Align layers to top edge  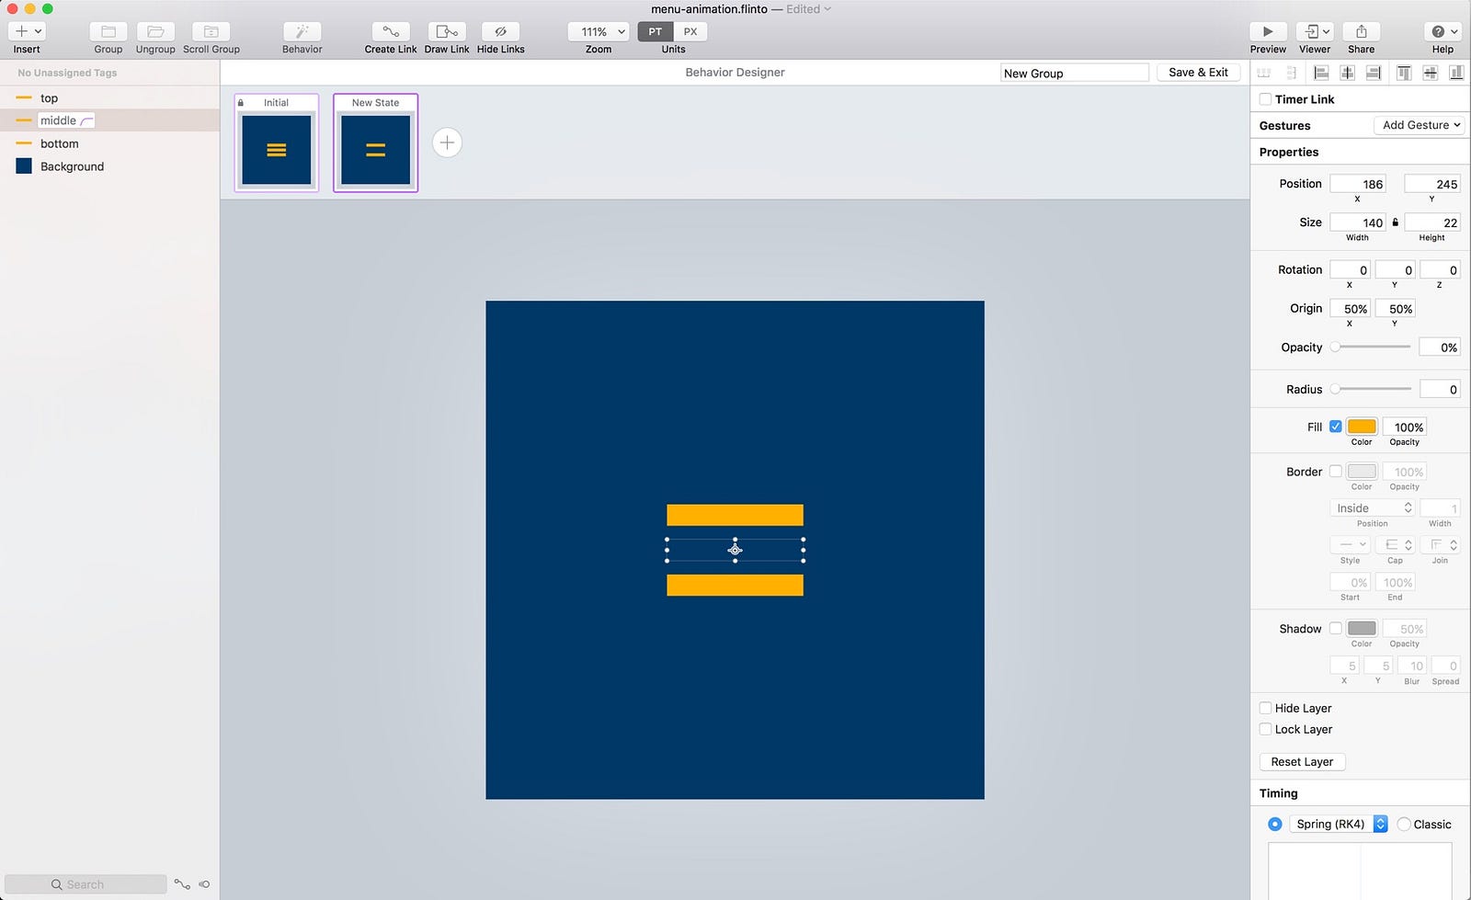[1404, 73]
